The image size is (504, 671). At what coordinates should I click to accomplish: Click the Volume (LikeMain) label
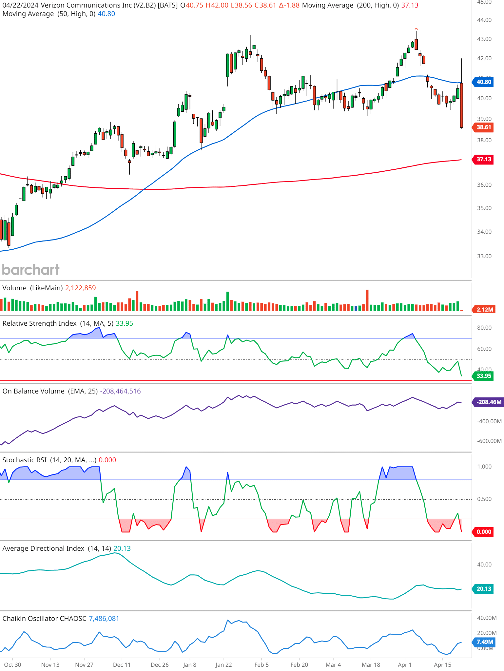click(x=32, y=288)
